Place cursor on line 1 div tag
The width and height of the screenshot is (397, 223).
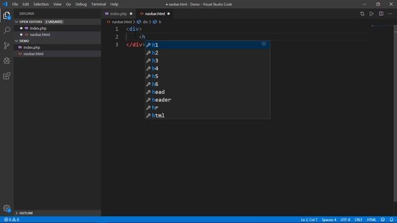tap(134, 29)
